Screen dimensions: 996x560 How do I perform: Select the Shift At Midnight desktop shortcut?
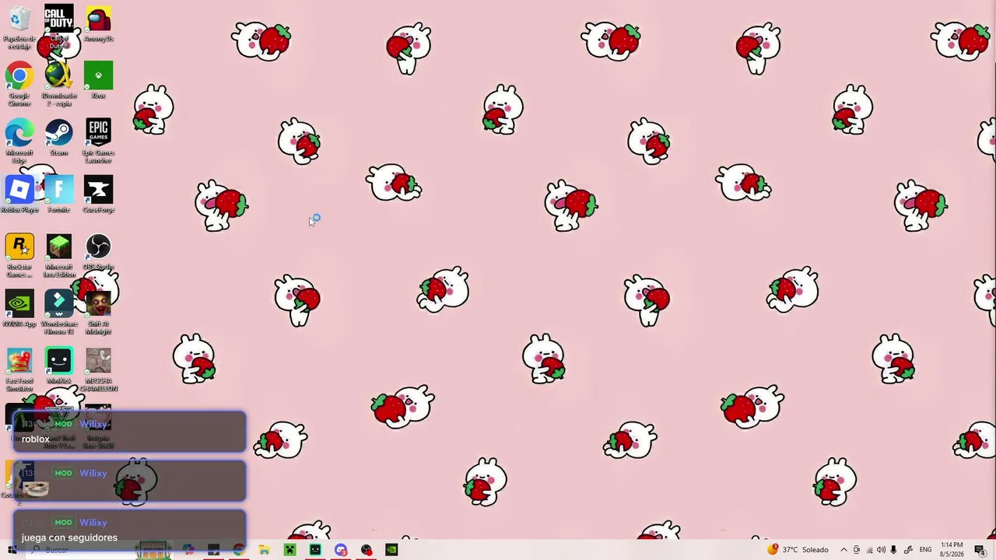[98, 313]
